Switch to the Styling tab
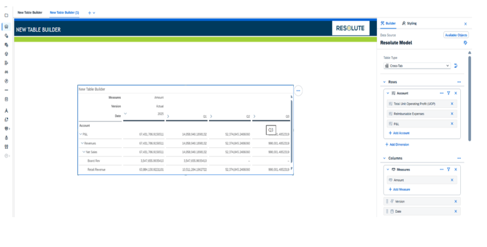 point(409,23)
